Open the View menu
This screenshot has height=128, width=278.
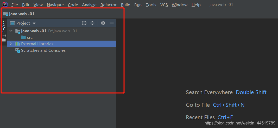pos(38,5)
